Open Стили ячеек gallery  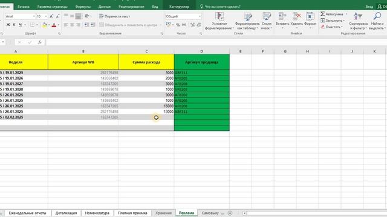[267, 21]
